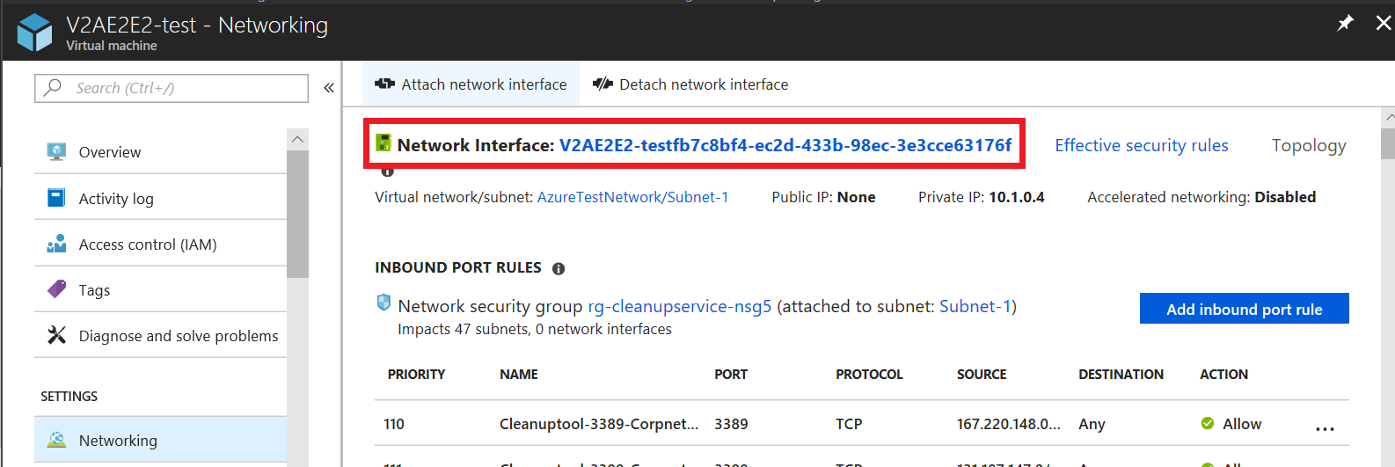Click the Overview monitor icon
This screenshot has width=1395, height=467.
(56, 151)
